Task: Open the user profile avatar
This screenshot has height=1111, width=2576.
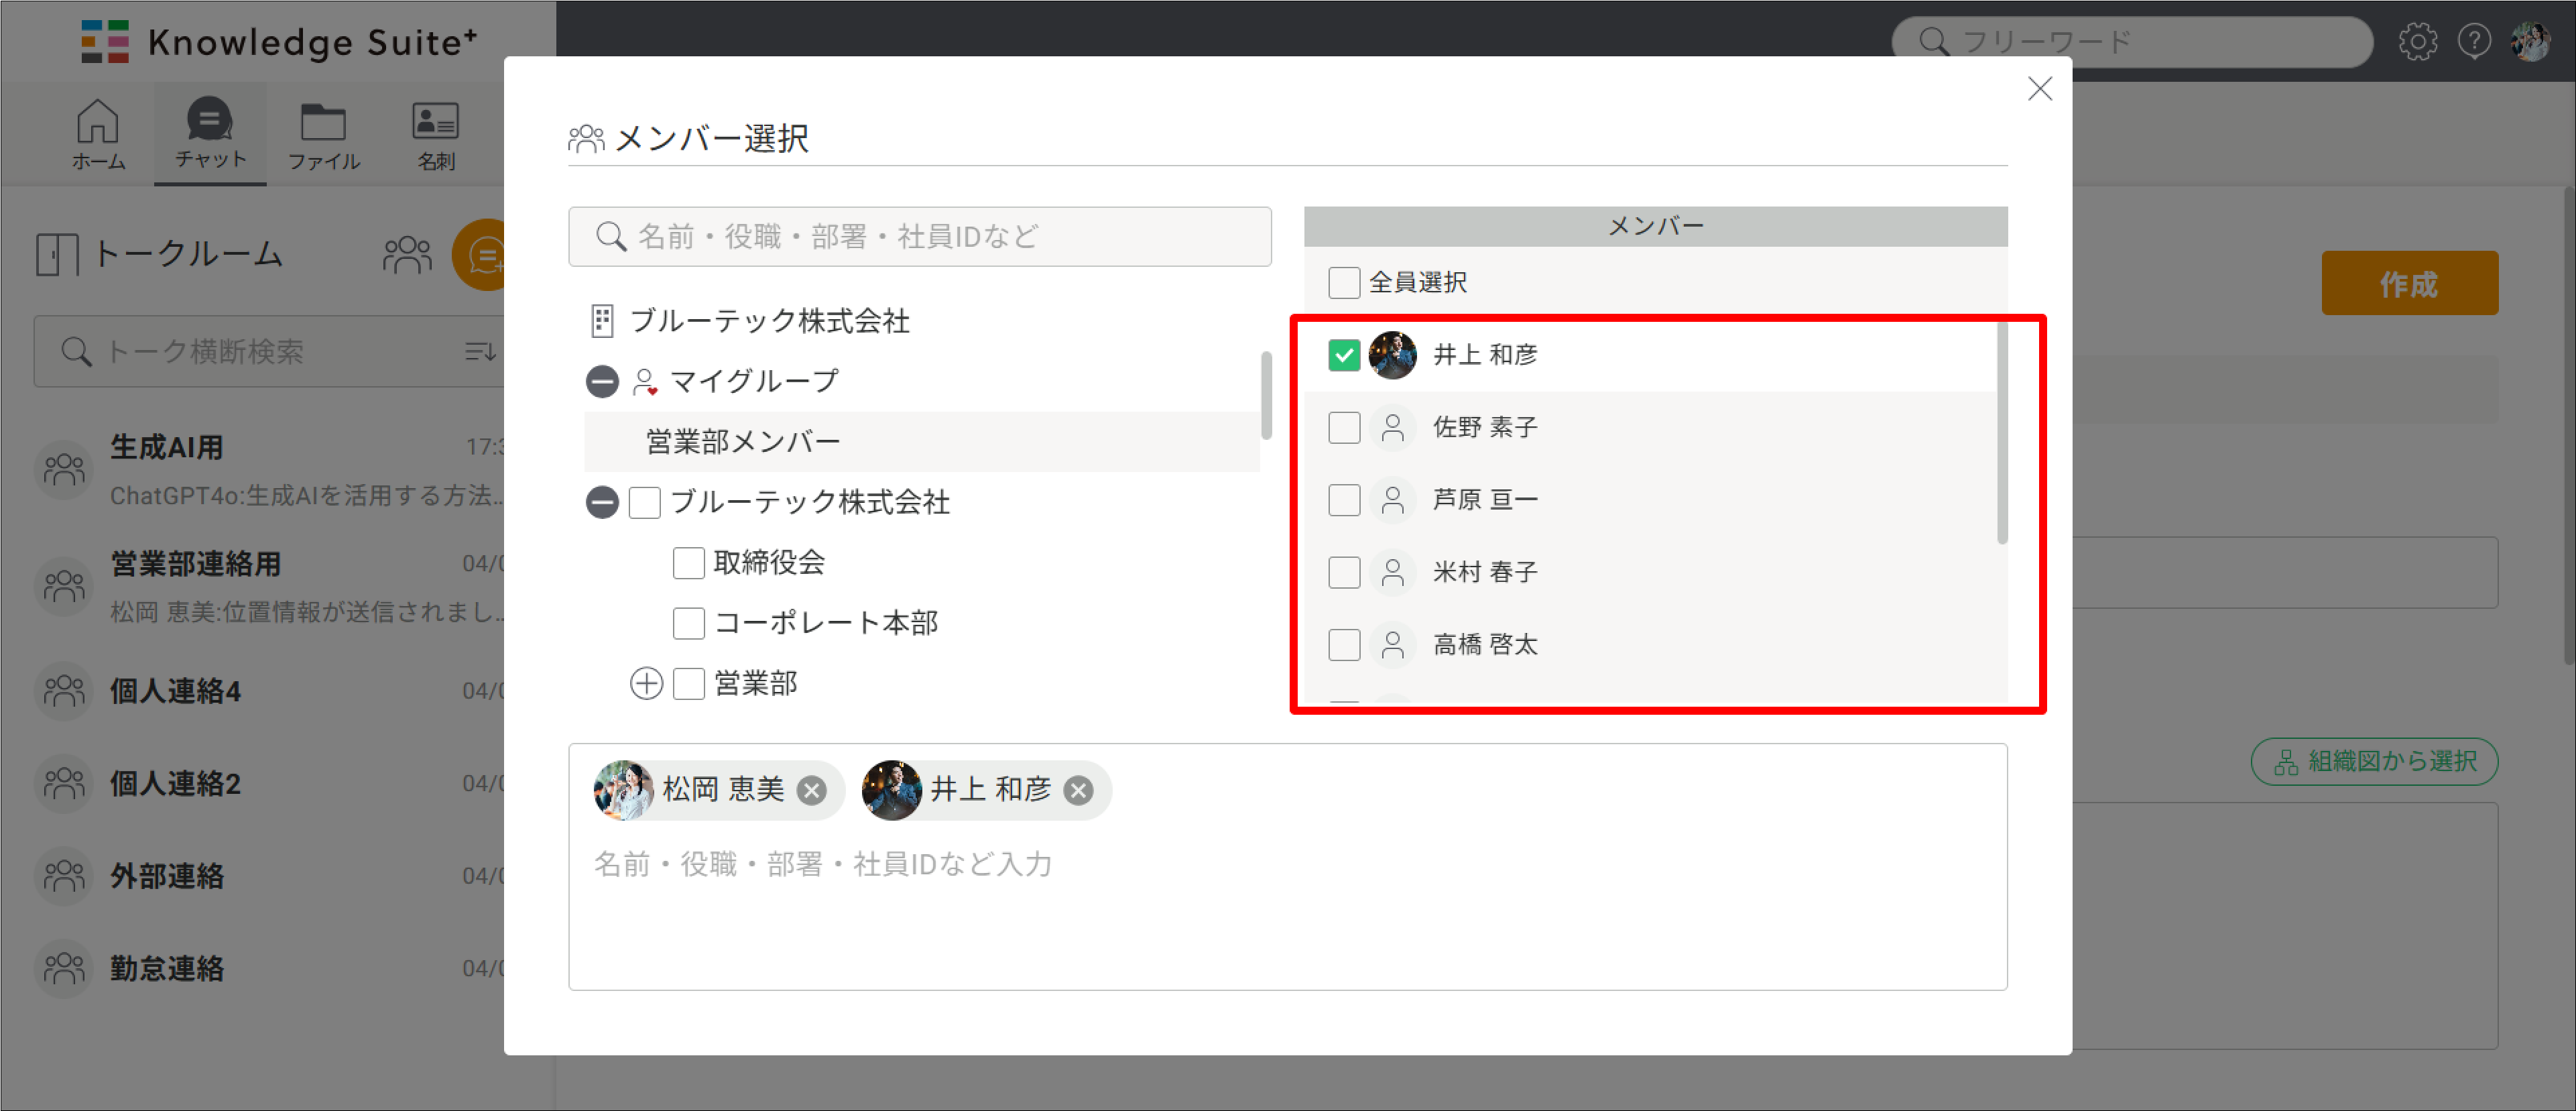Action: [x=2530, y=41]
